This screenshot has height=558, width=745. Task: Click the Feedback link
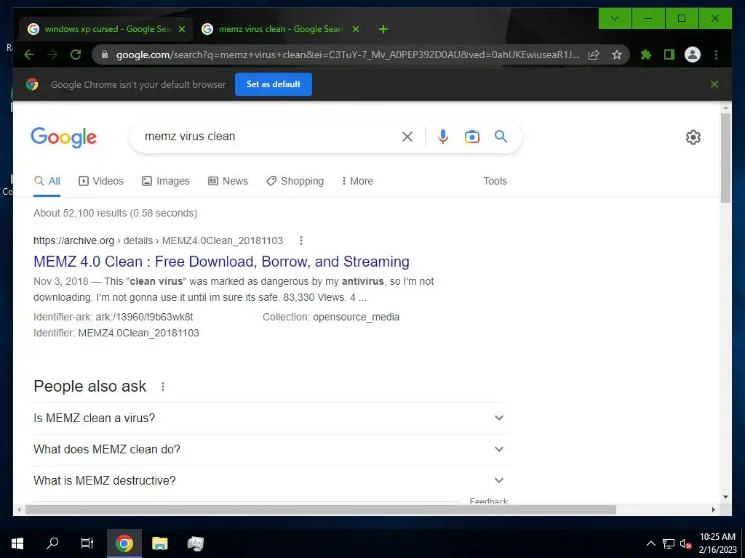click(x=488, y=501)
